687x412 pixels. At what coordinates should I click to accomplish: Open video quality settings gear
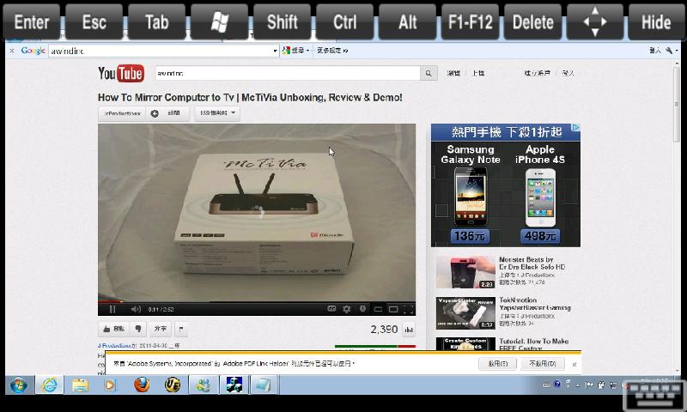coord(347,309)
